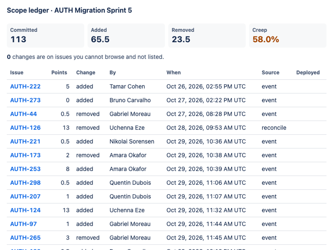The image size is (333, 250).
Task: Click Quentin Dubois in the AUTH-298 row
Action: (x=130, y=183)
